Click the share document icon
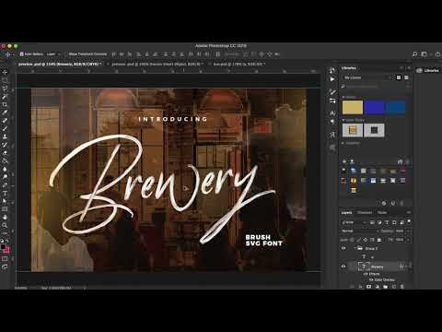Screen dimensions: 442x332 (438, 54)
